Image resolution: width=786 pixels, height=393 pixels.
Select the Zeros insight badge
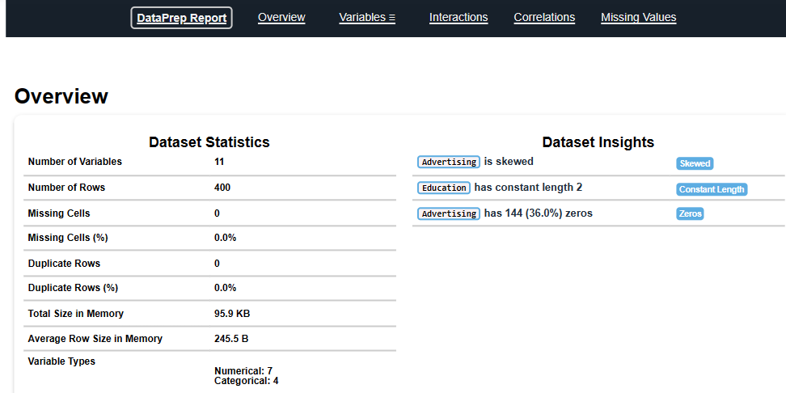pyautogui.click(x=690, y=213)
